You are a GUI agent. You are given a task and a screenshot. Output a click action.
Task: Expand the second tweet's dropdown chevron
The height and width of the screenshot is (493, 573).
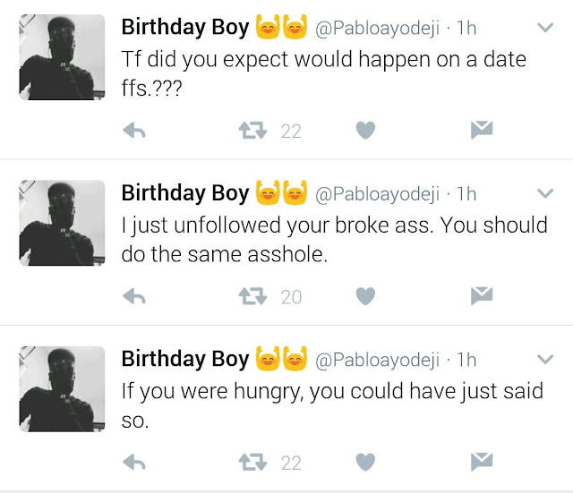(545, 193)
